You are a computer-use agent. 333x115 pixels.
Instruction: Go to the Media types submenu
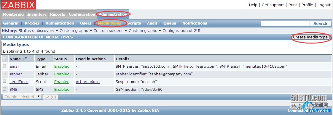point(109,23)
